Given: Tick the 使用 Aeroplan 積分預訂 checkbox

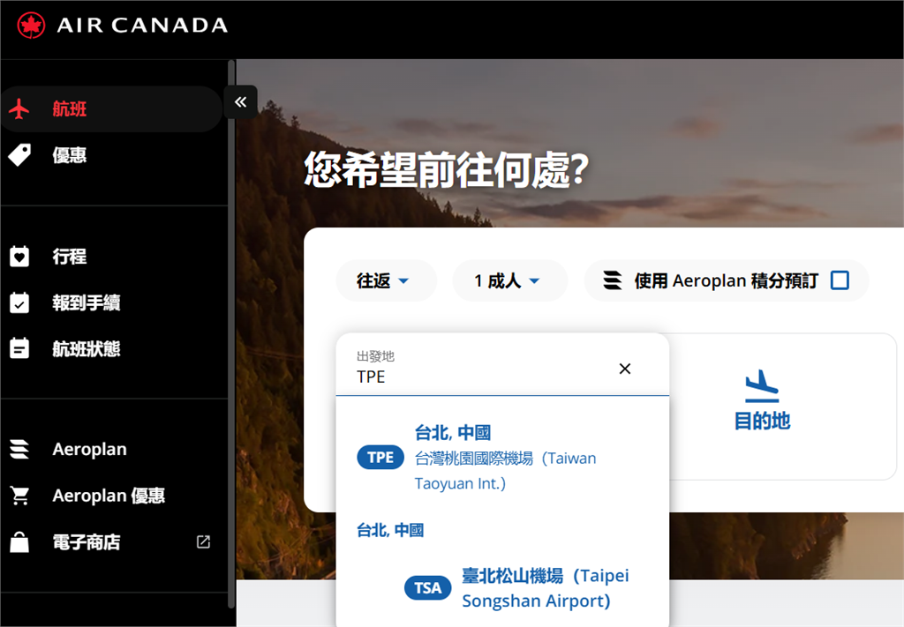Looking at the screenshot, I should click(840, 280).
